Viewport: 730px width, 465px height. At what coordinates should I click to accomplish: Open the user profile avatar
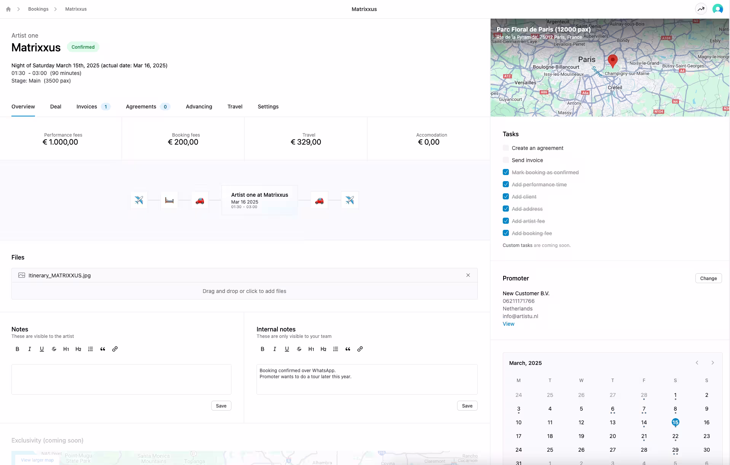point(717,9)
